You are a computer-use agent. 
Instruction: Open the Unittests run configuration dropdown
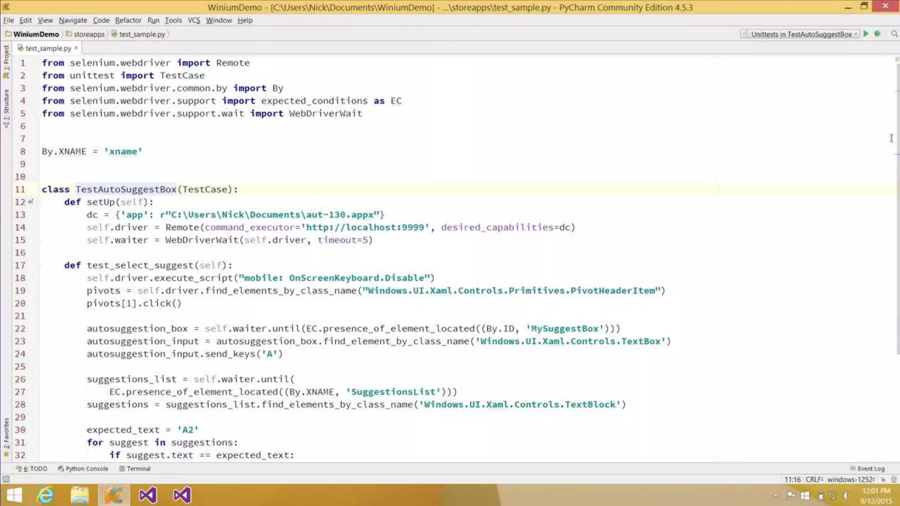pos(800,34)
